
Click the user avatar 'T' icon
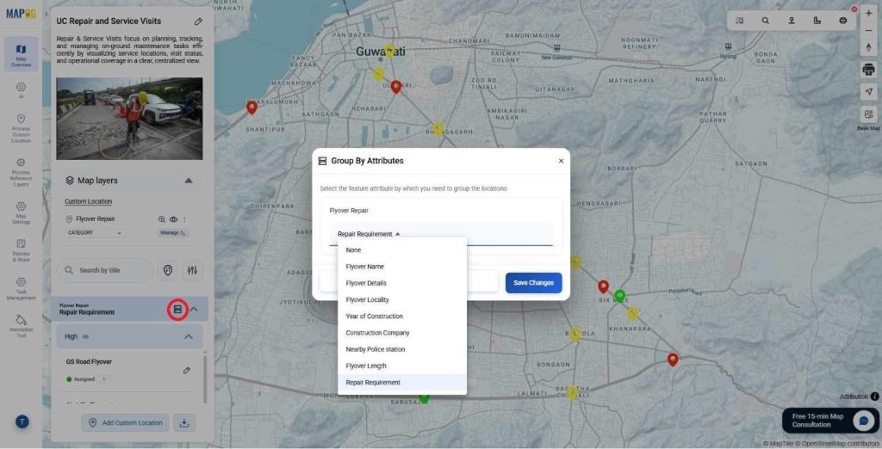pos(22,421)
